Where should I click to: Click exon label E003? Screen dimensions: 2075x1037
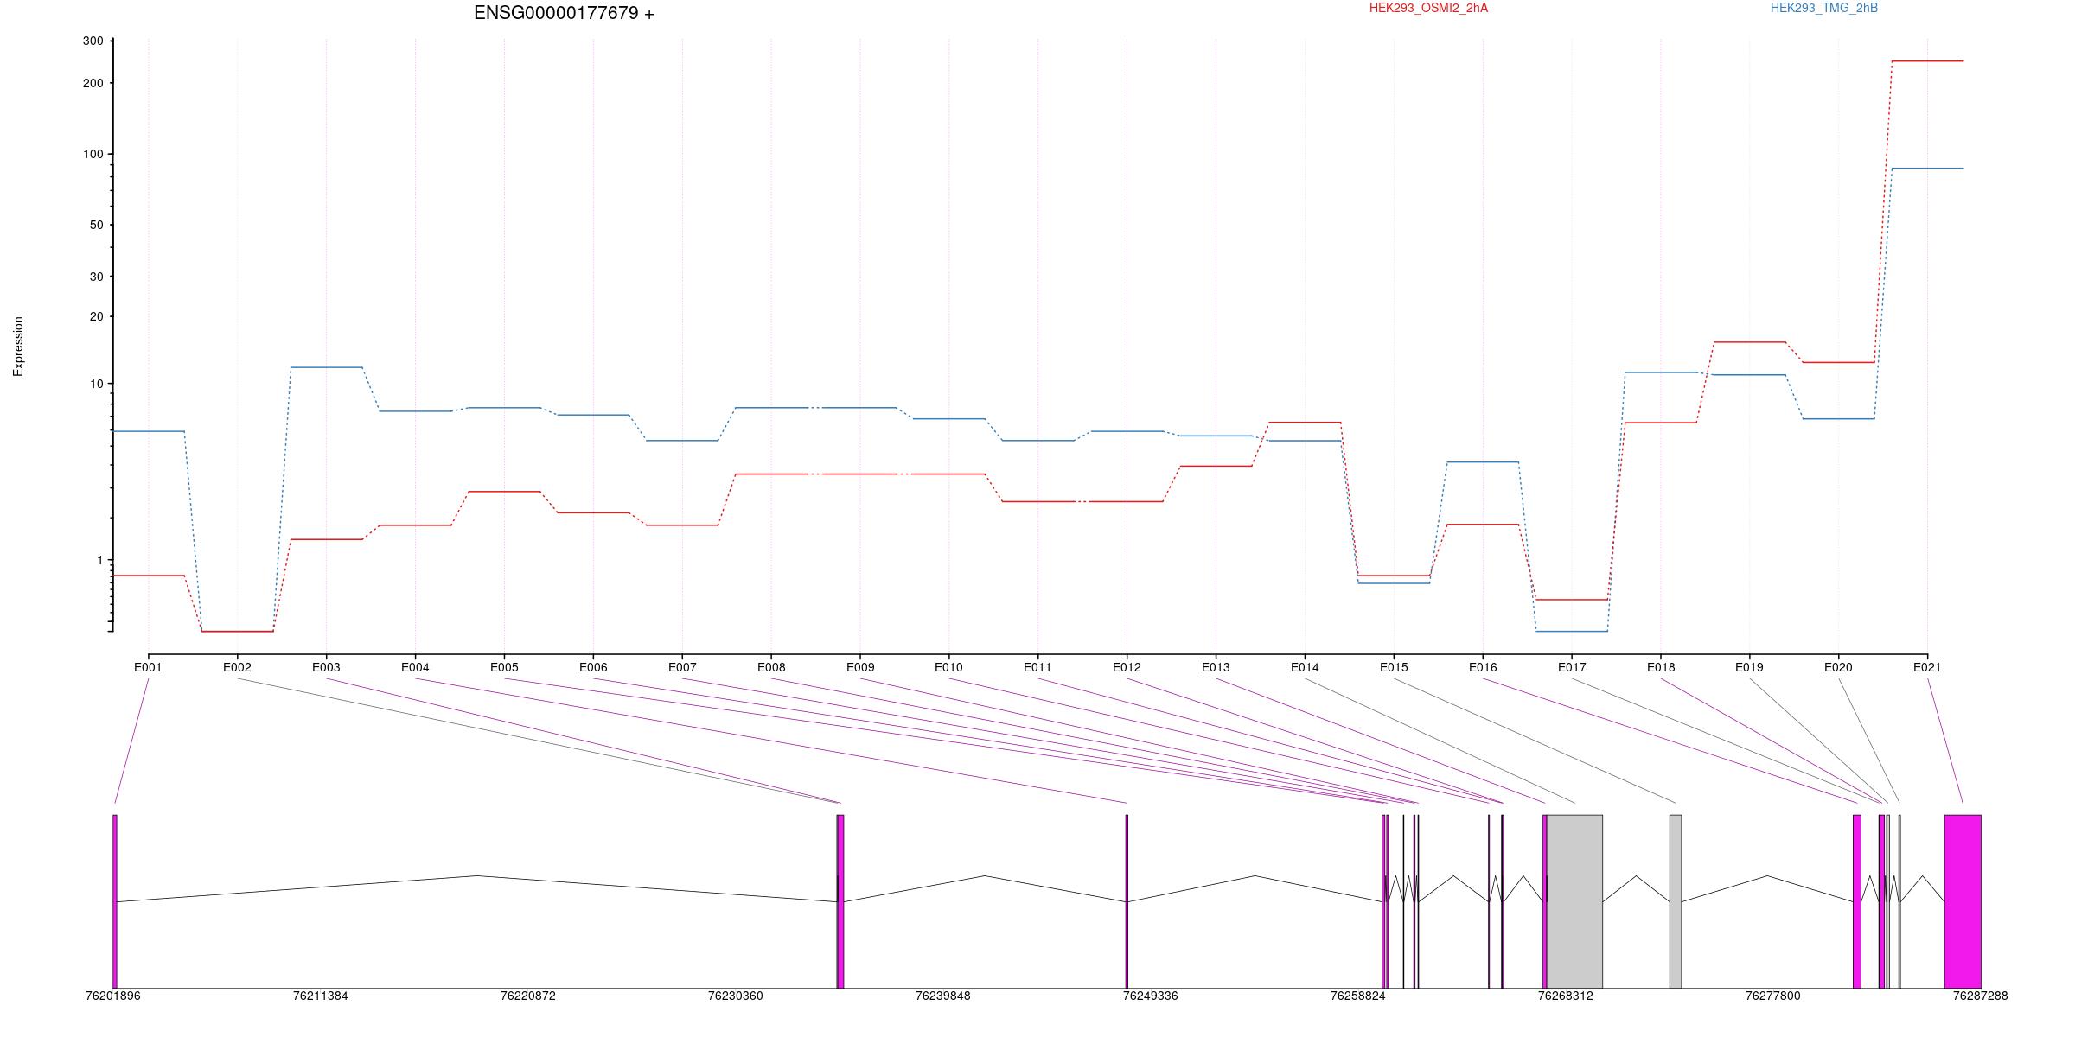[326, 667]
